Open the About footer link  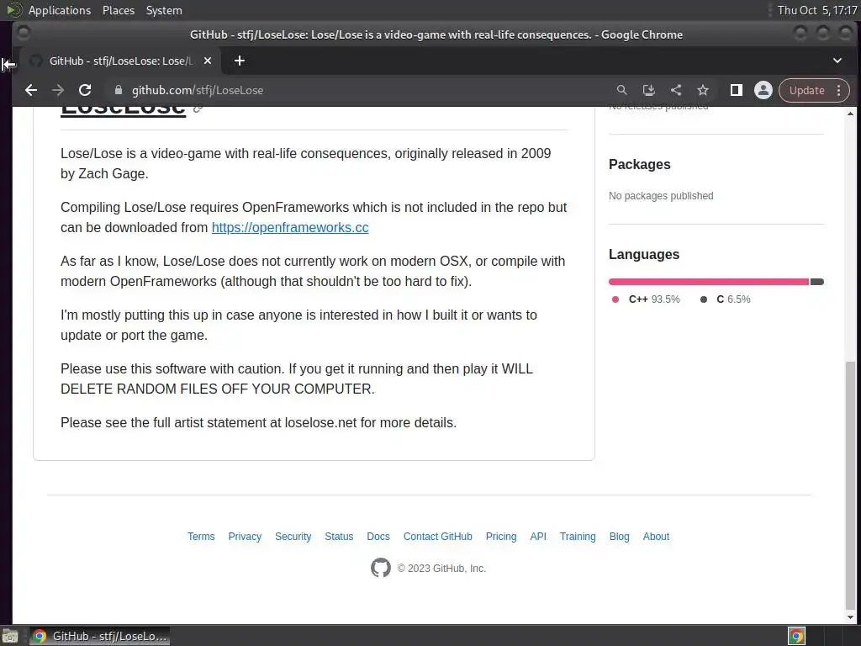656,536
